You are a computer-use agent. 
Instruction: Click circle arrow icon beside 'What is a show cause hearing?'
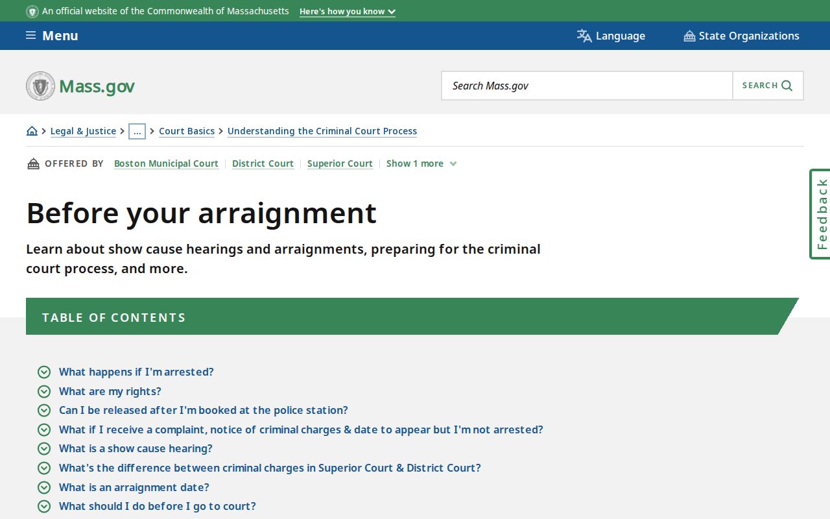point(44,448)
